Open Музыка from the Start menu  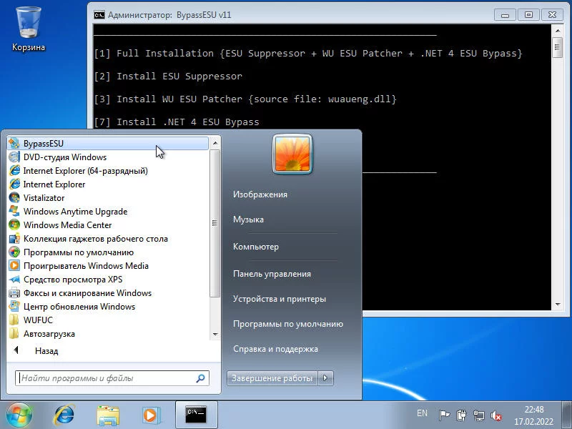pos(248,220)
